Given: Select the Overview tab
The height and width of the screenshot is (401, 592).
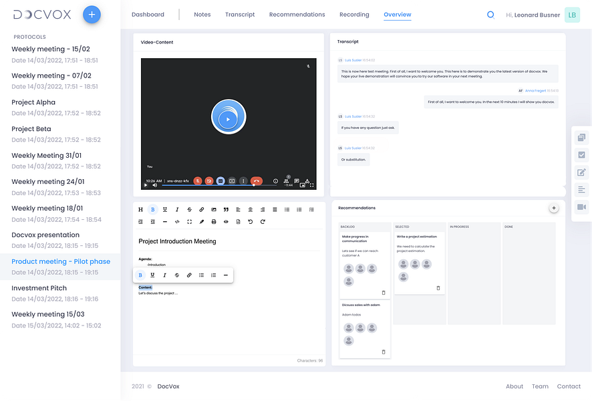Looking at the screenshot, I should pyautogui.click(x=398, y=15).
